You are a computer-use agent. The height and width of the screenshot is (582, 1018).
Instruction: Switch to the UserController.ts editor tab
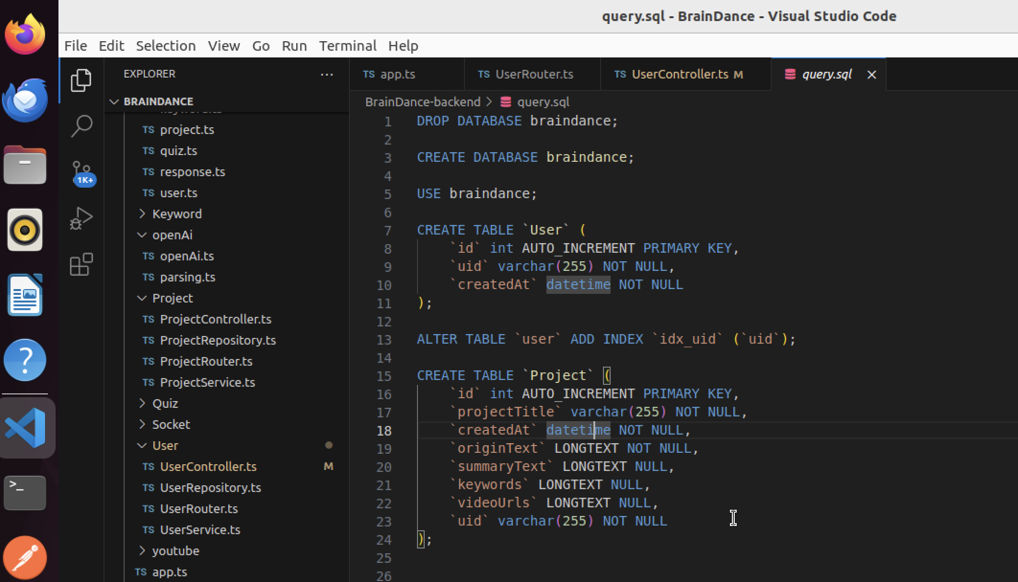pos(686,74)
